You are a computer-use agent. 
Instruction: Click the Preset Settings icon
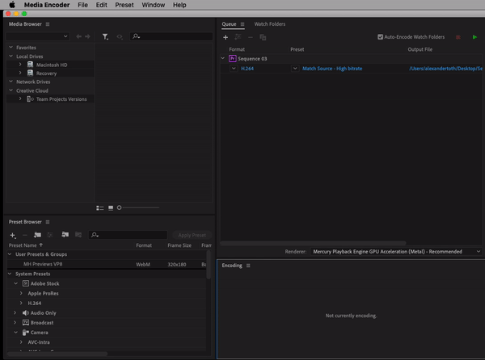pos(50,235)
